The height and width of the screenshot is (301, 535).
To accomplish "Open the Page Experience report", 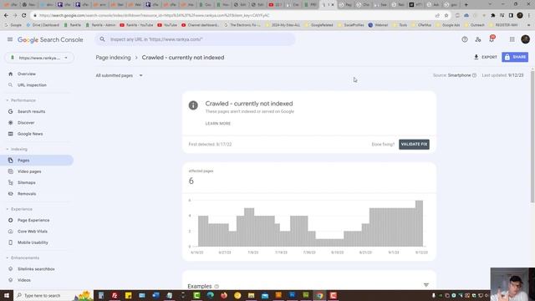I will pyautogui.click(x=33, y=220).
